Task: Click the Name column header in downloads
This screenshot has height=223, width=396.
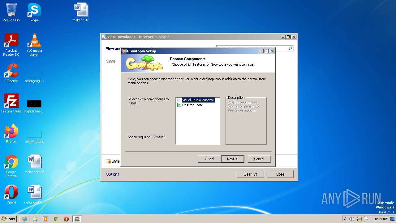Action: click(x=110, y=61)
